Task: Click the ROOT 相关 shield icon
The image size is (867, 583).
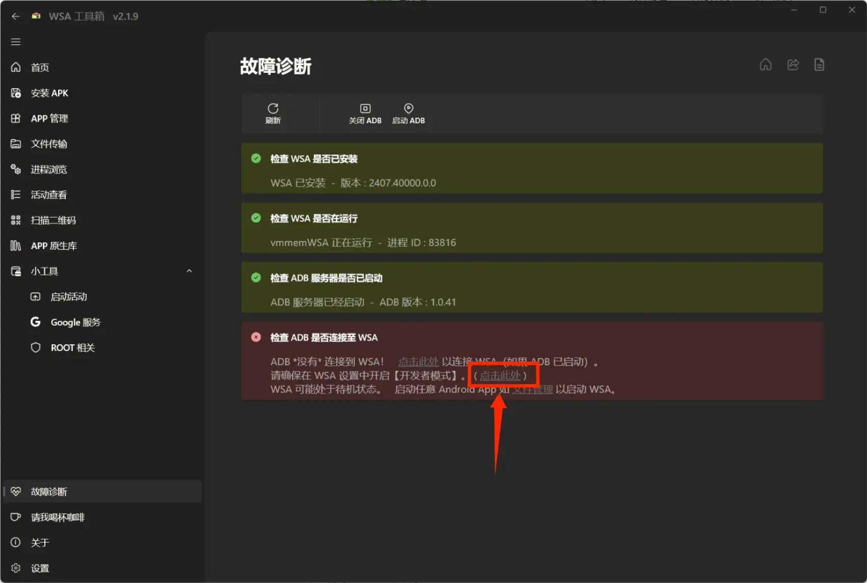Action: 35,347
